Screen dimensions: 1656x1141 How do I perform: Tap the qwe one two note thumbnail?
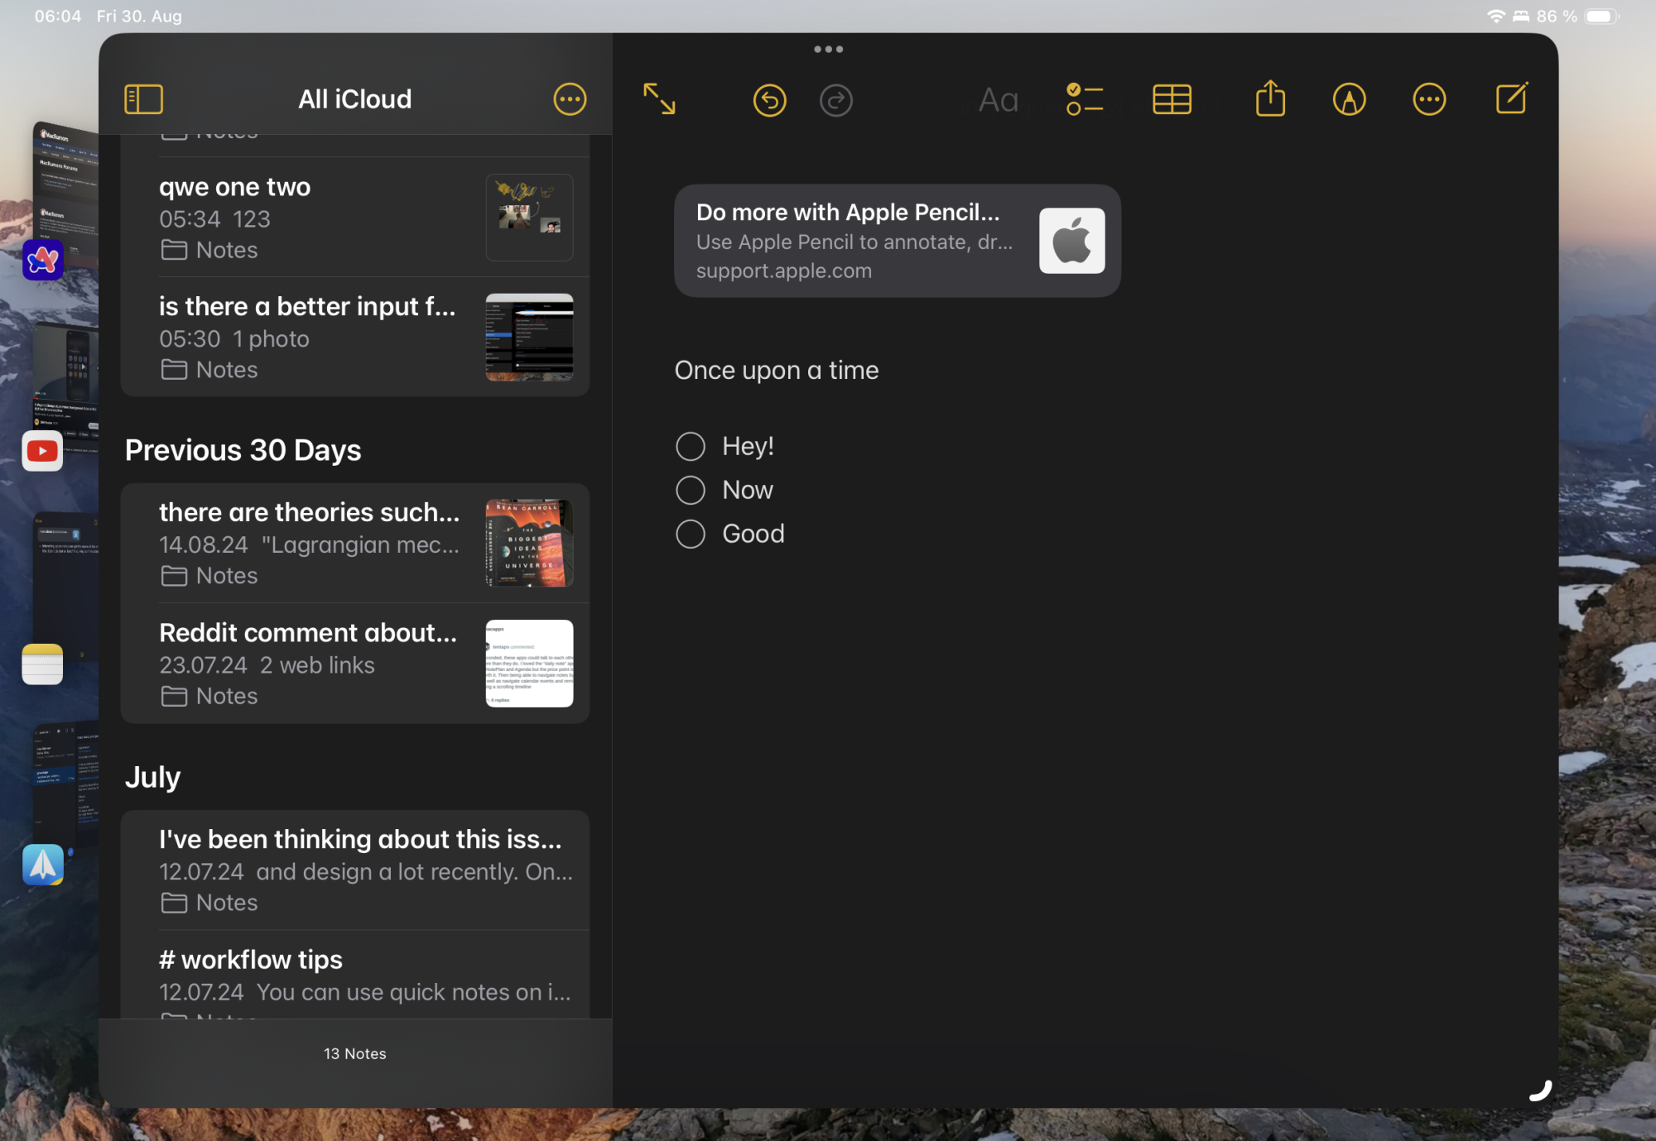coord(529,218)
